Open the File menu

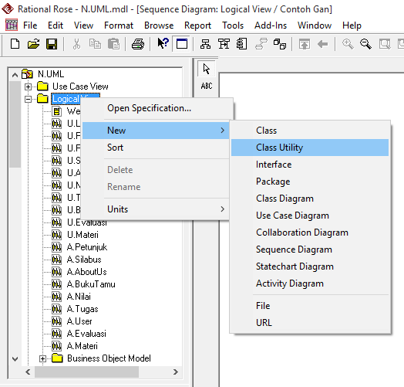30,25
